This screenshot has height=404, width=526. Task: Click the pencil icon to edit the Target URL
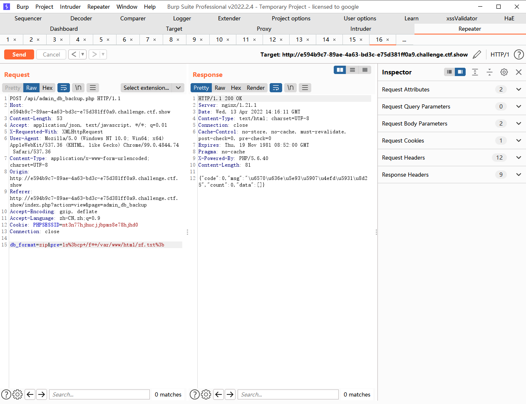[477, 54]
